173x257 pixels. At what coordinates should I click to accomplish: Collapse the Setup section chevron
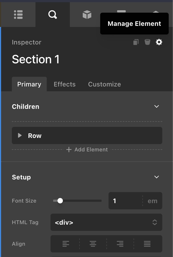coord(157,177)
